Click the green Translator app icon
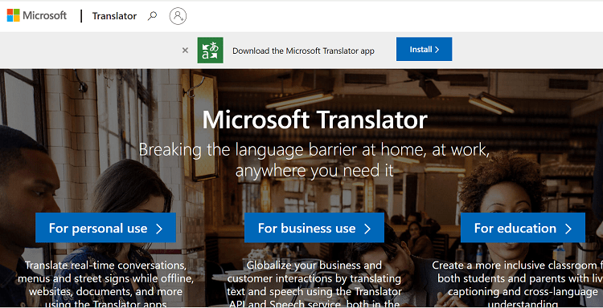 click(211, 50)
